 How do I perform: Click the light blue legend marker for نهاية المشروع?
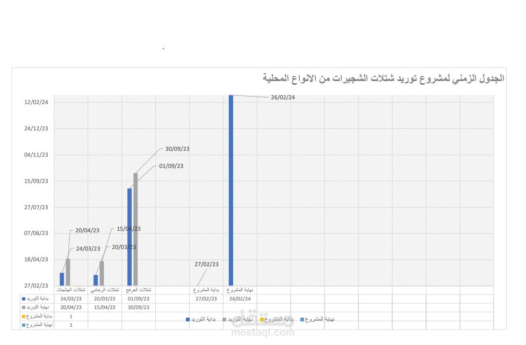(302, 320)
